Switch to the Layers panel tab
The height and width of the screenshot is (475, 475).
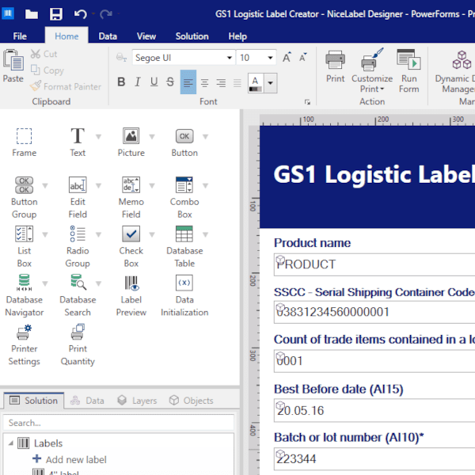(137, 401)
